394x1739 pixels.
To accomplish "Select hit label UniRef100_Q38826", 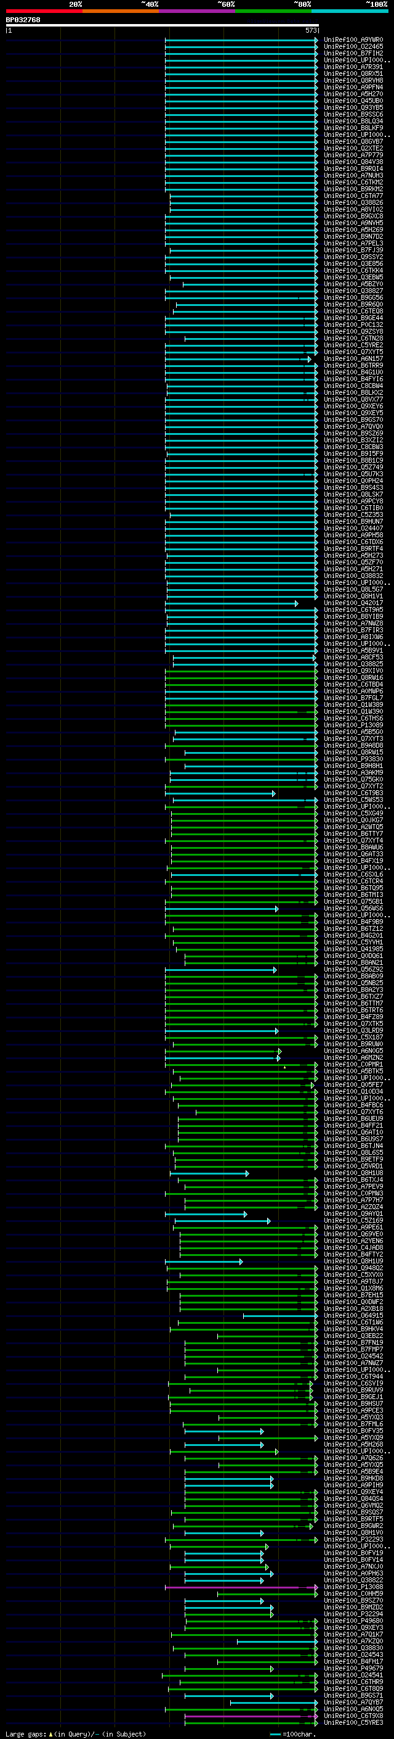I will (x=353, y=202).
